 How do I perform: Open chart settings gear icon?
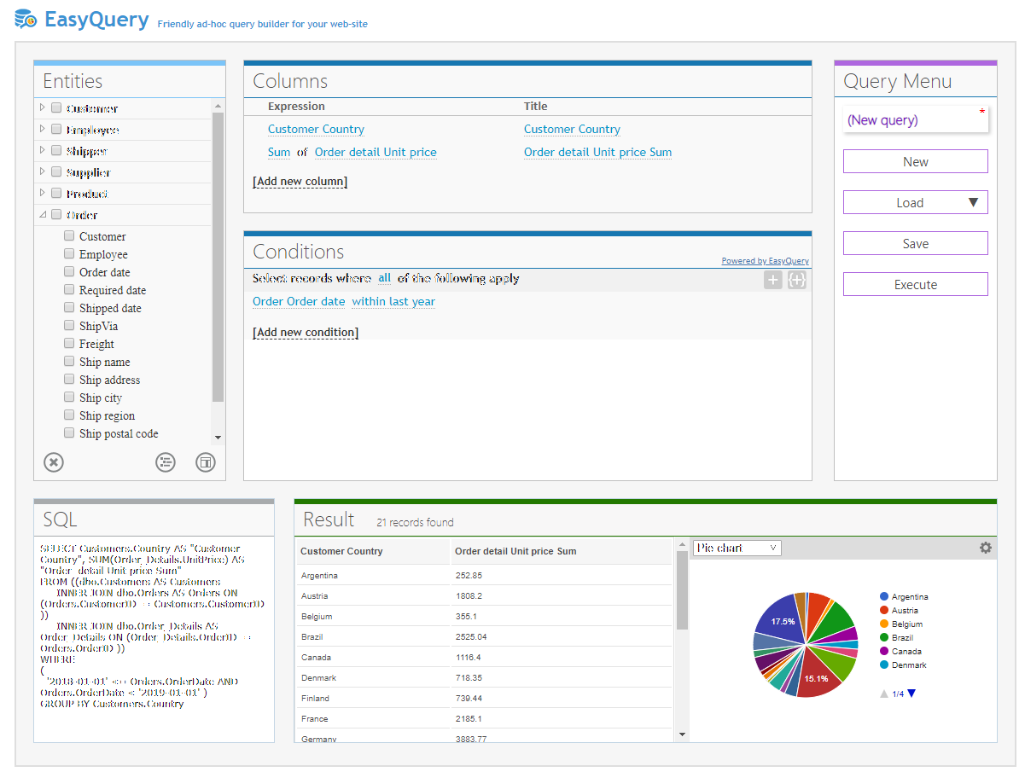[986, 548]
